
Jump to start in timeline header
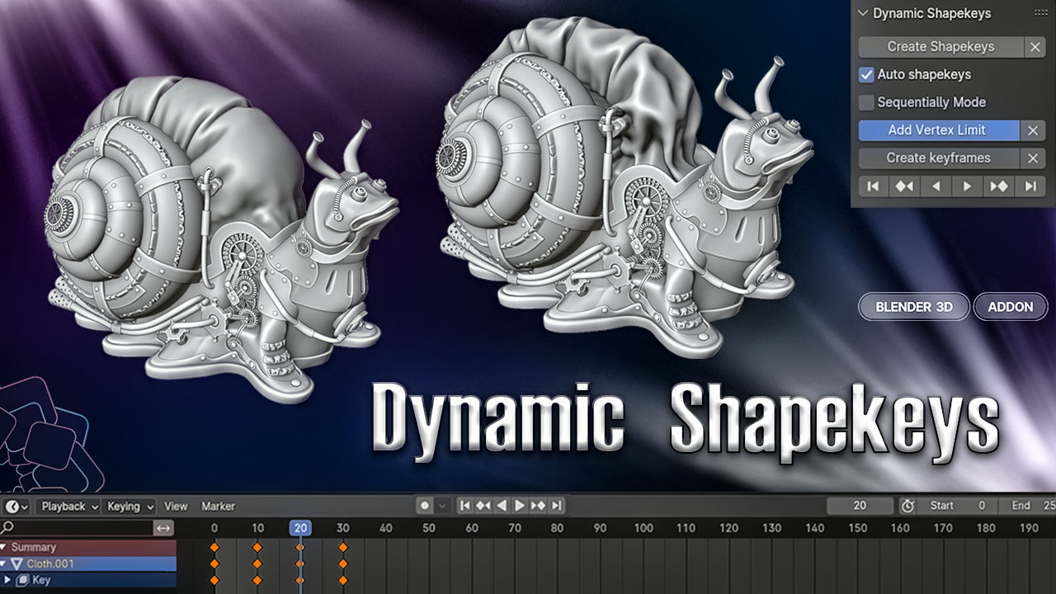465,506
